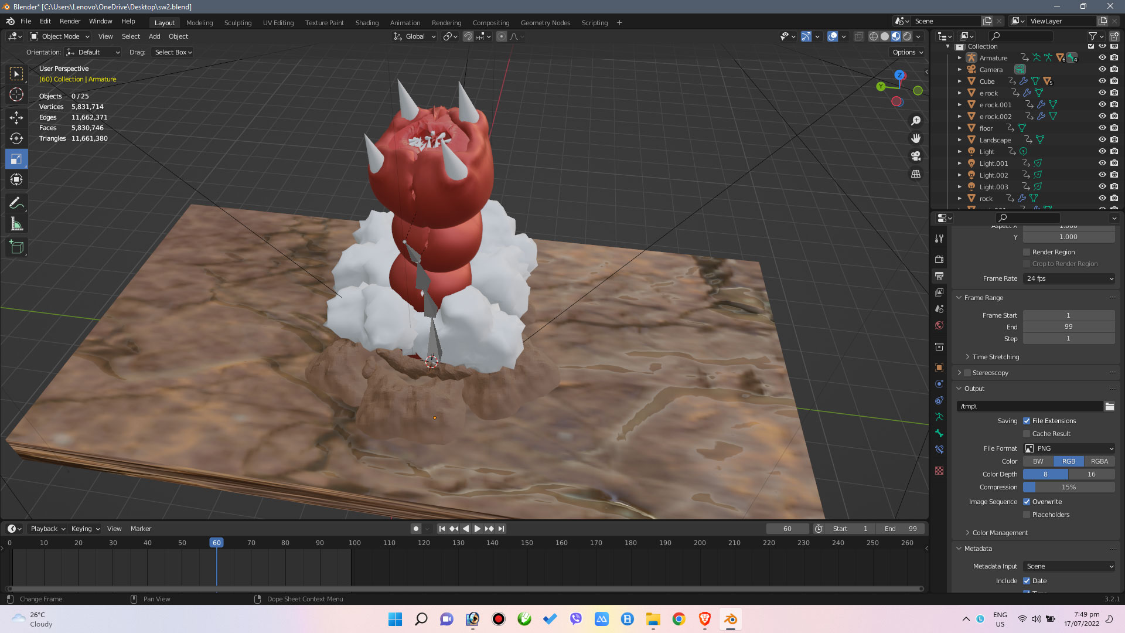Open the viewport Add menu
This screenshot has height=633, width=1125.
154,36
